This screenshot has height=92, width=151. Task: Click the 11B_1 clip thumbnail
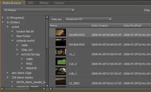[61, 71]
